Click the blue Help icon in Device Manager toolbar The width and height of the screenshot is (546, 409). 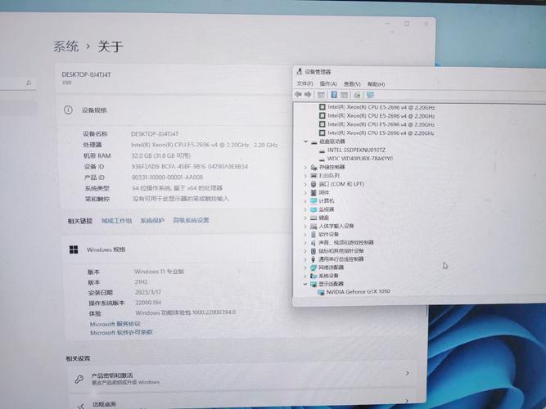tap(334, 95)
